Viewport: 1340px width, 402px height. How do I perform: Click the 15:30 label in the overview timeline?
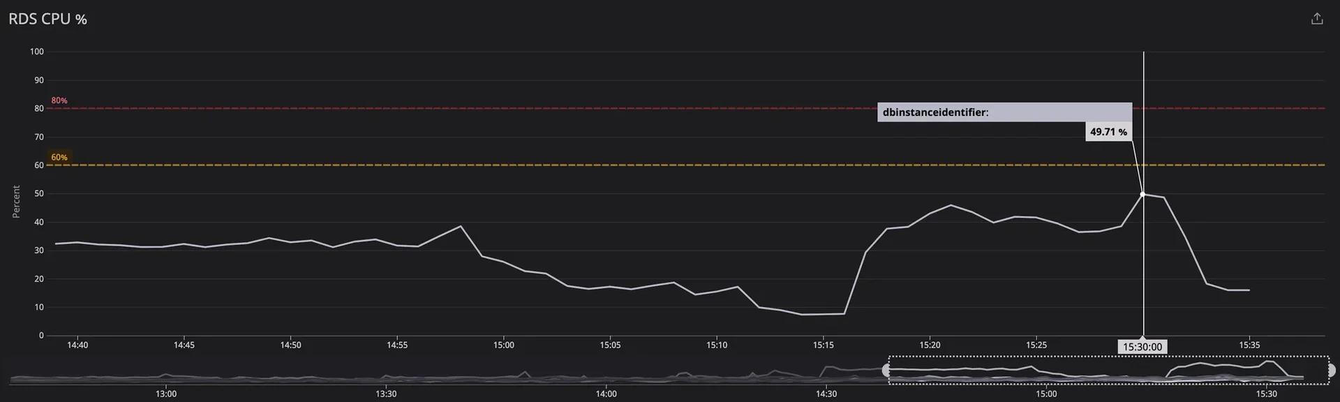[1267, 394]
